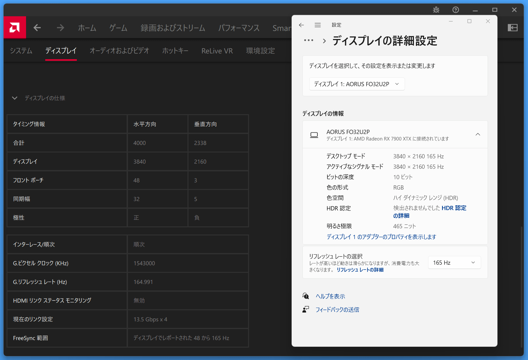Click the フィードバックの送信 link
The width and height of the screenshot is (528, 360).
pyautogui.click(x=337, y=310)
